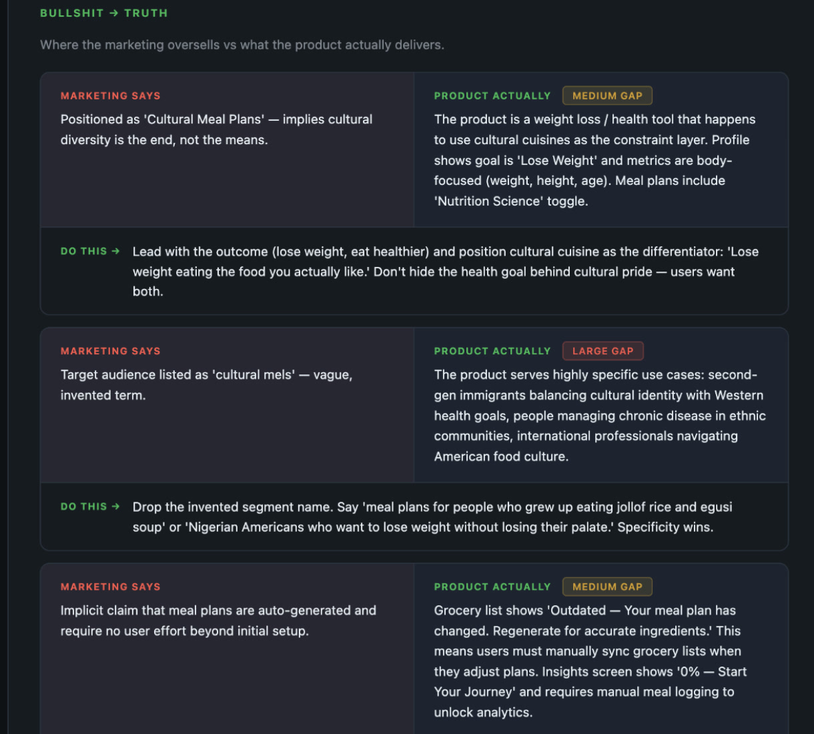Click the grocery list 'Outdated' description text
This screenshot has height=734, width=814.
590,661
